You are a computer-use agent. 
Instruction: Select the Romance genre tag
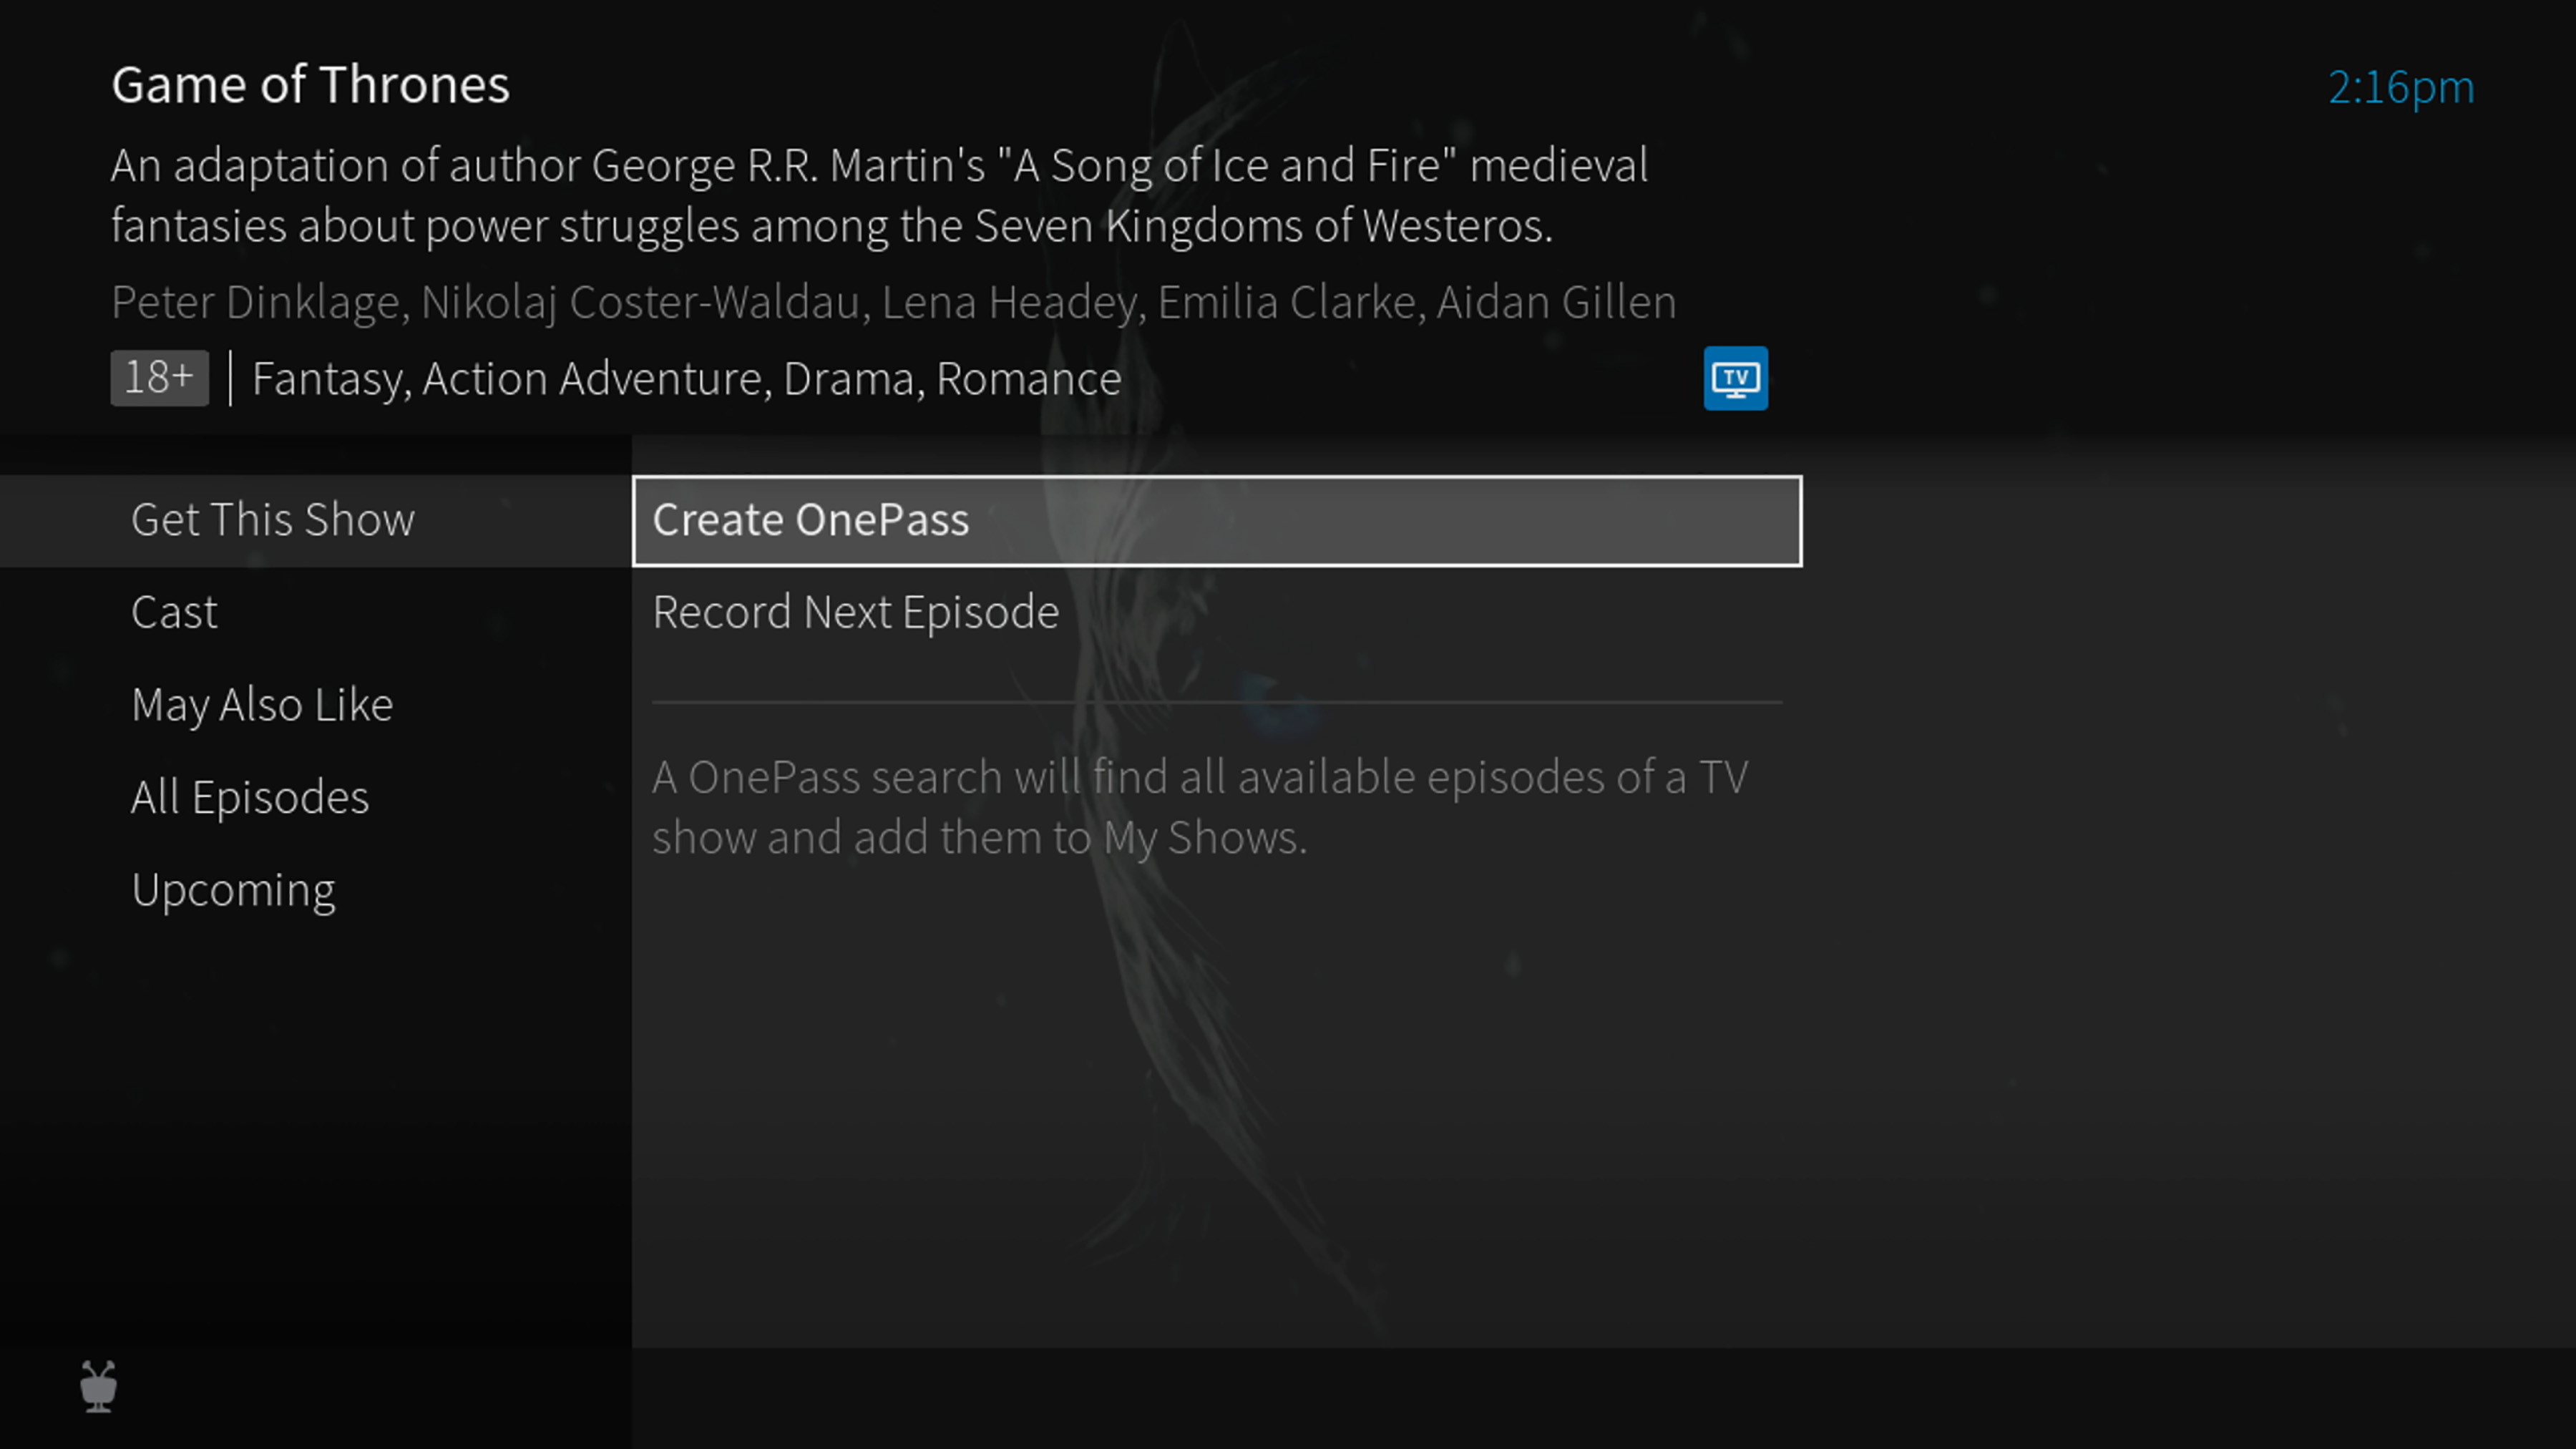click(x=1030, y=377)
